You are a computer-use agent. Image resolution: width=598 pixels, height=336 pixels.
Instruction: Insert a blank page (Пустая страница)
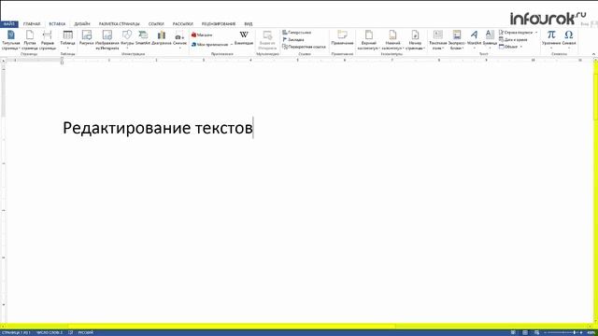(30, 40)
